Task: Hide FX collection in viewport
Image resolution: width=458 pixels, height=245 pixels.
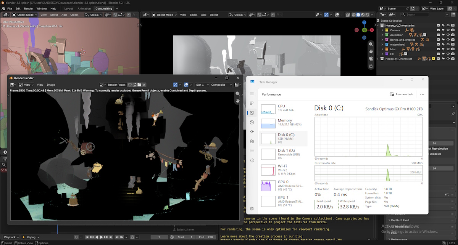Action: point(448,54)
